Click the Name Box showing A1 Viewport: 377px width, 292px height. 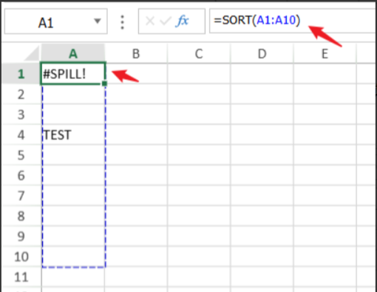point(55,21)
